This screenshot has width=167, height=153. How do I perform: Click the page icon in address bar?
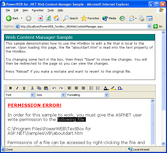(x=17, y=26)
